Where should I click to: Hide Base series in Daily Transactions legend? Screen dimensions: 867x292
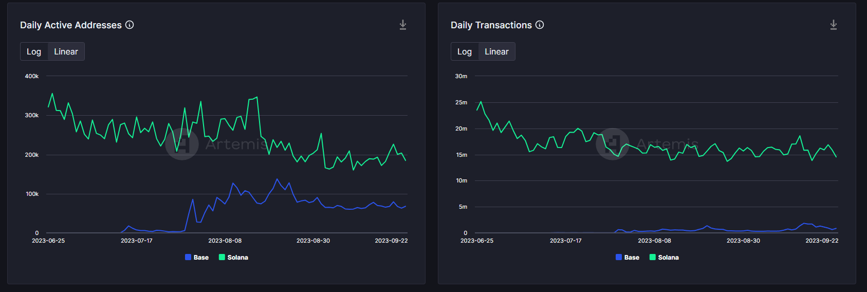click(628, 258)
